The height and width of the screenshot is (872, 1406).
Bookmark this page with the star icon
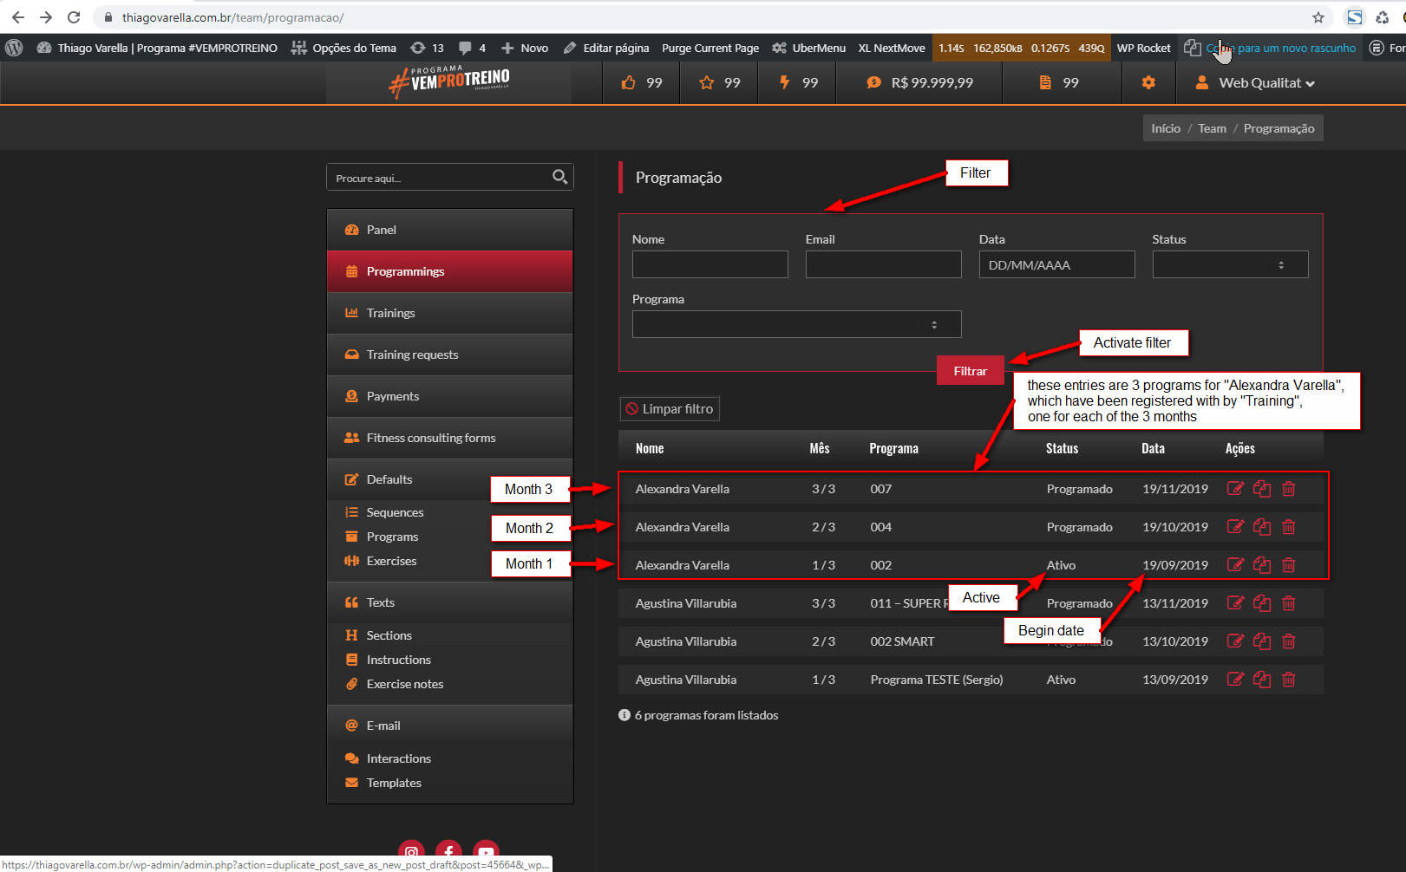(1318, 17)
